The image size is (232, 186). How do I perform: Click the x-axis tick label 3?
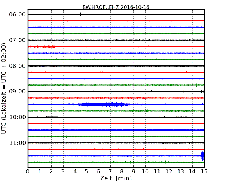[x=63, y=172]
